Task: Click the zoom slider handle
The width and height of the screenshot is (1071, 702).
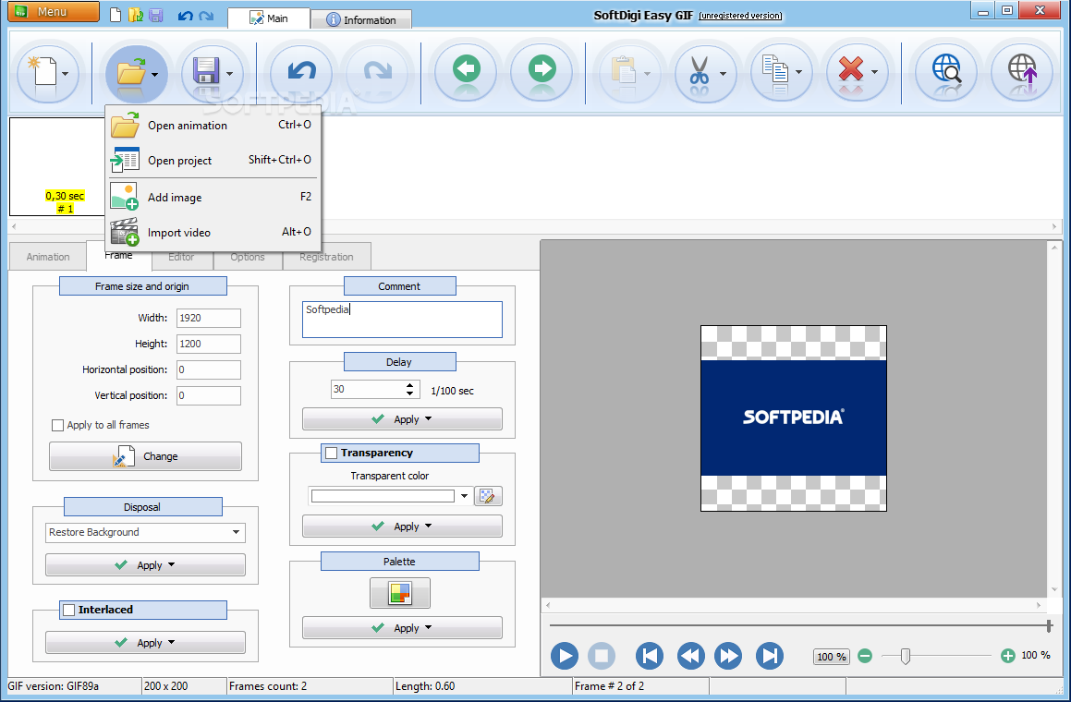Action: click(x=905, y=656)
